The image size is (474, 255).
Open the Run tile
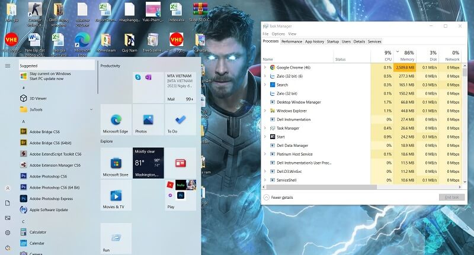(x=116, y=238)
